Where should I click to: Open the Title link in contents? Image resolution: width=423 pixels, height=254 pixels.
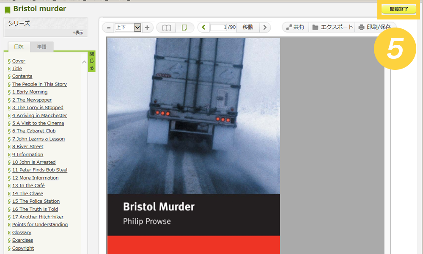[17, 69]
